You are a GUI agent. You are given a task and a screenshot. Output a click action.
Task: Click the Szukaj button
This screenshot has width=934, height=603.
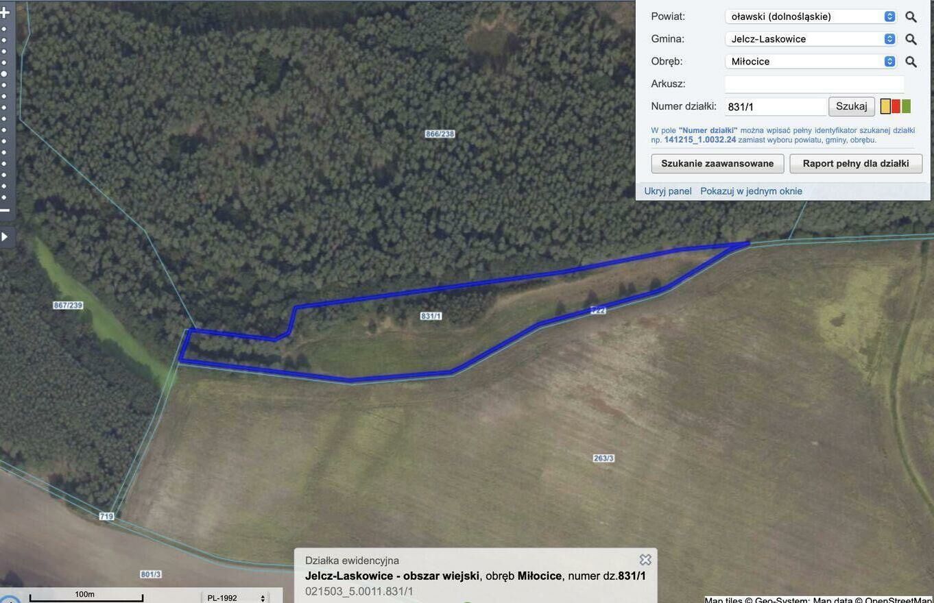pos(852,106)
